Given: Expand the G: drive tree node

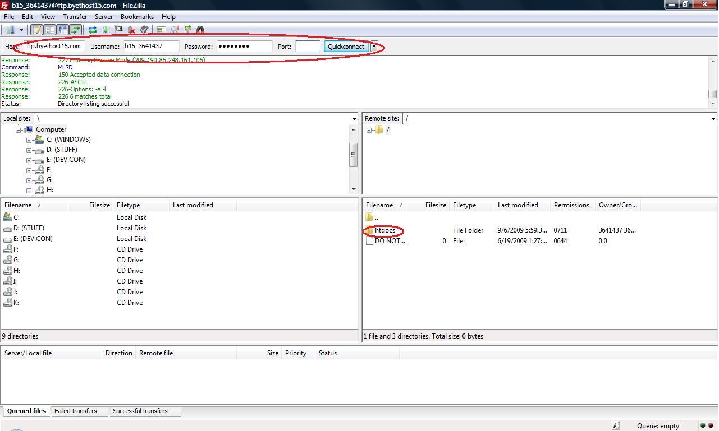Looking at the screenshot, I should [29, 180].
